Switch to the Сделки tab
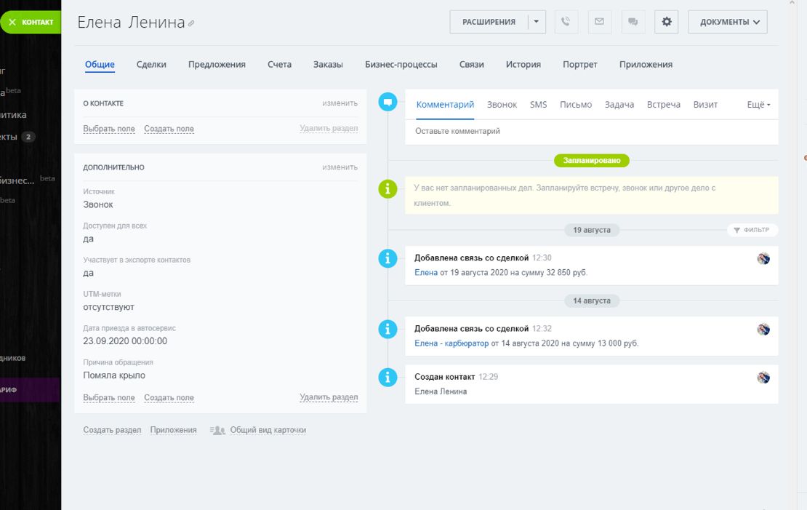This screenshot has width=807, height=510. coord(151,64)
